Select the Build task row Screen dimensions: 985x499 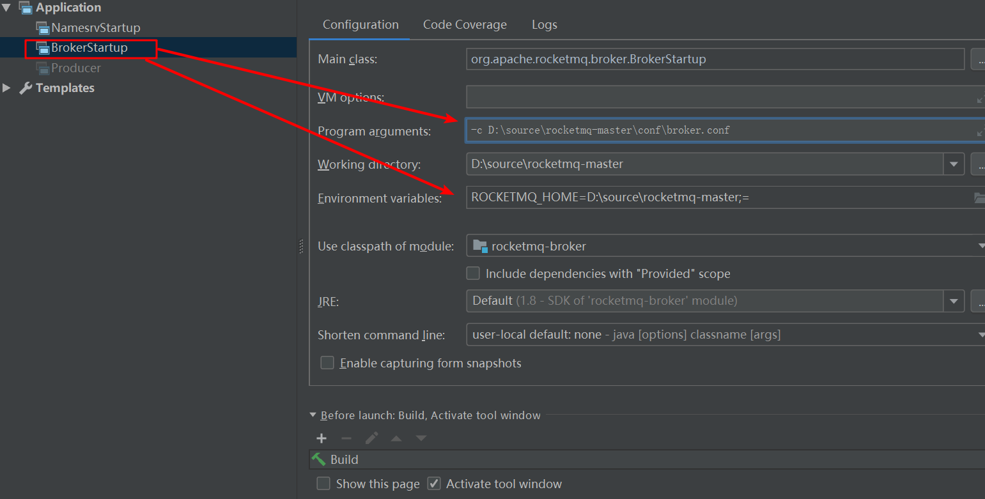point(647,459)
